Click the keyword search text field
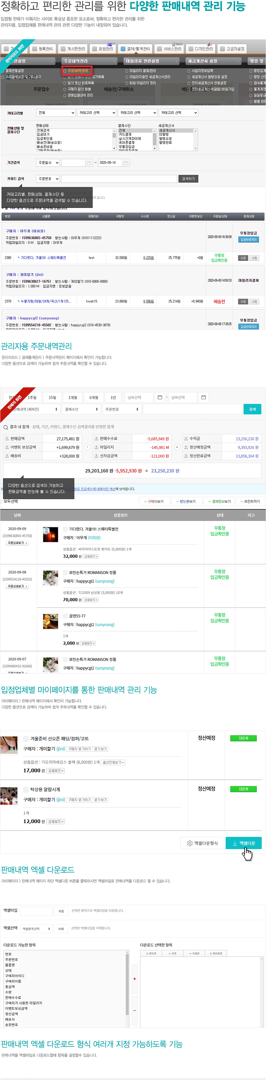Image resolution: width=266 pixels, height=1080 pixels. pyautogui.click(x=119, y=179)
